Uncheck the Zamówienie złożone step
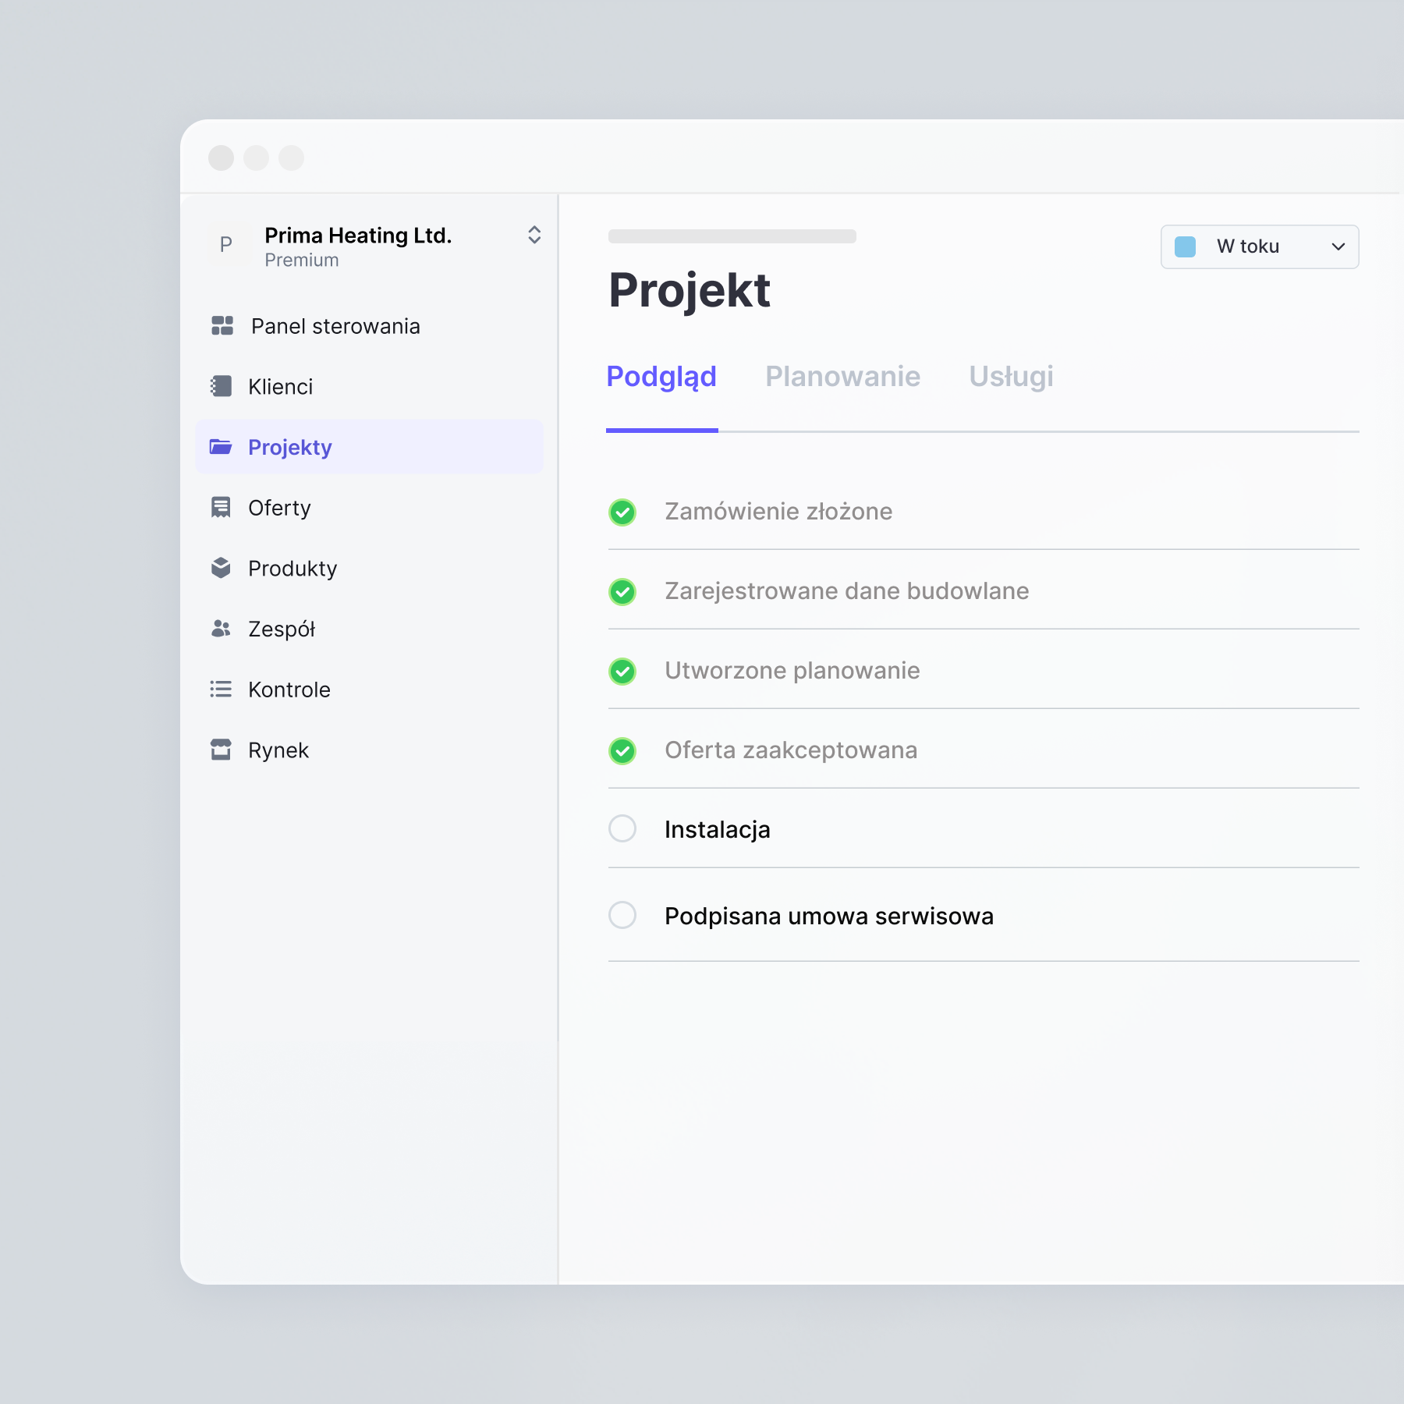 click(x=622, y=512)
